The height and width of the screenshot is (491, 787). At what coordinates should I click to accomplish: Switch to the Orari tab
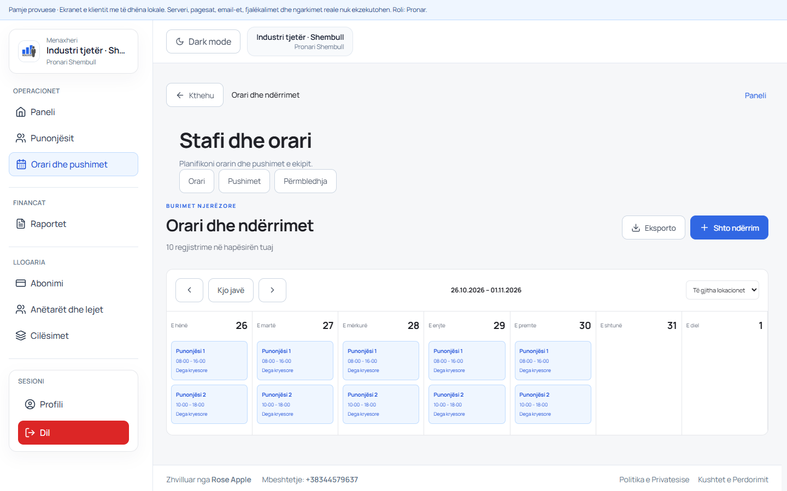(197, 181)
